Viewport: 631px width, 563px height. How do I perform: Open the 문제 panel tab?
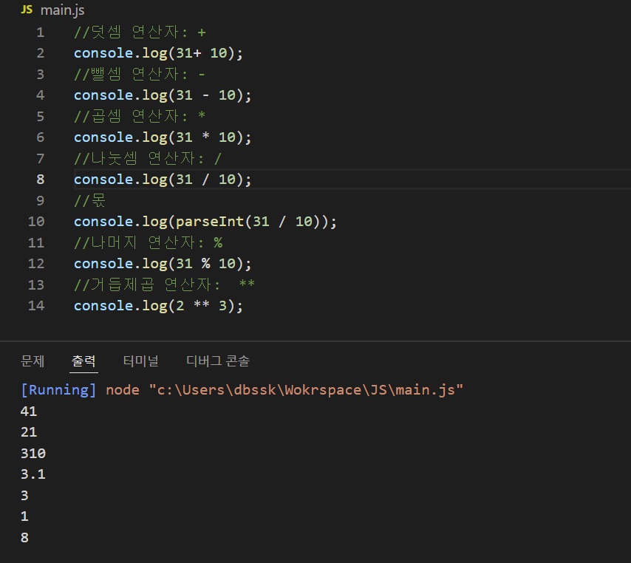tap(33, 361)
